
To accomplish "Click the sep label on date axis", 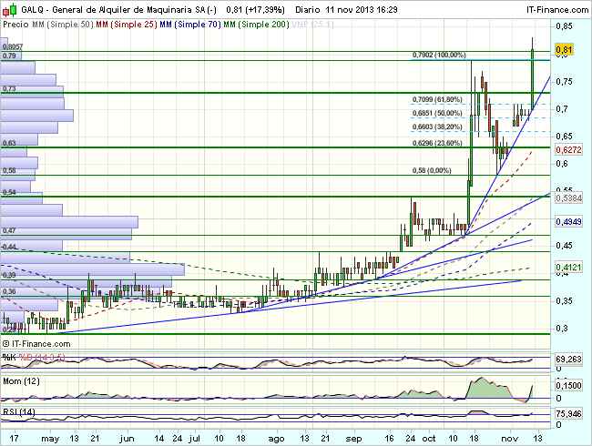I will pos(353,439).
